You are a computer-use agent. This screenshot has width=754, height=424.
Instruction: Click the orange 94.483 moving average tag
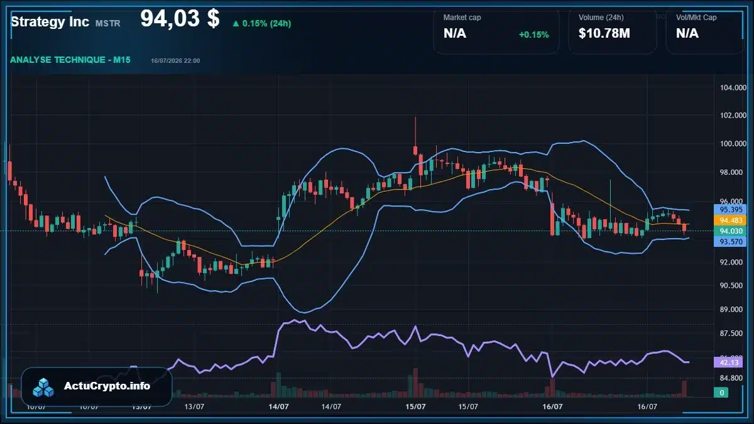(731, 220)
